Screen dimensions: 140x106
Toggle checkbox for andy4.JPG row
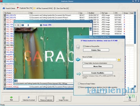click(x=5, y=48)
